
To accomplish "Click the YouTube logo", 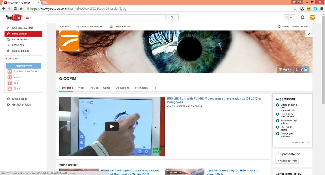I will pos(13,18).
